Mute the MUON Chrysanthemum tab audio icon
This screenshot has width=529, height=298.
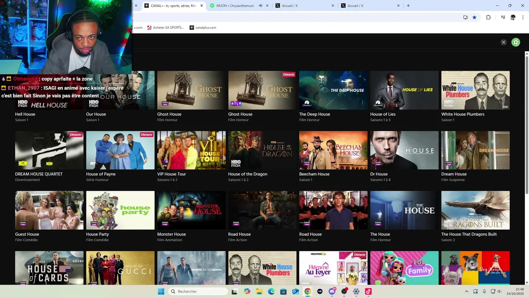pos(261,6)
